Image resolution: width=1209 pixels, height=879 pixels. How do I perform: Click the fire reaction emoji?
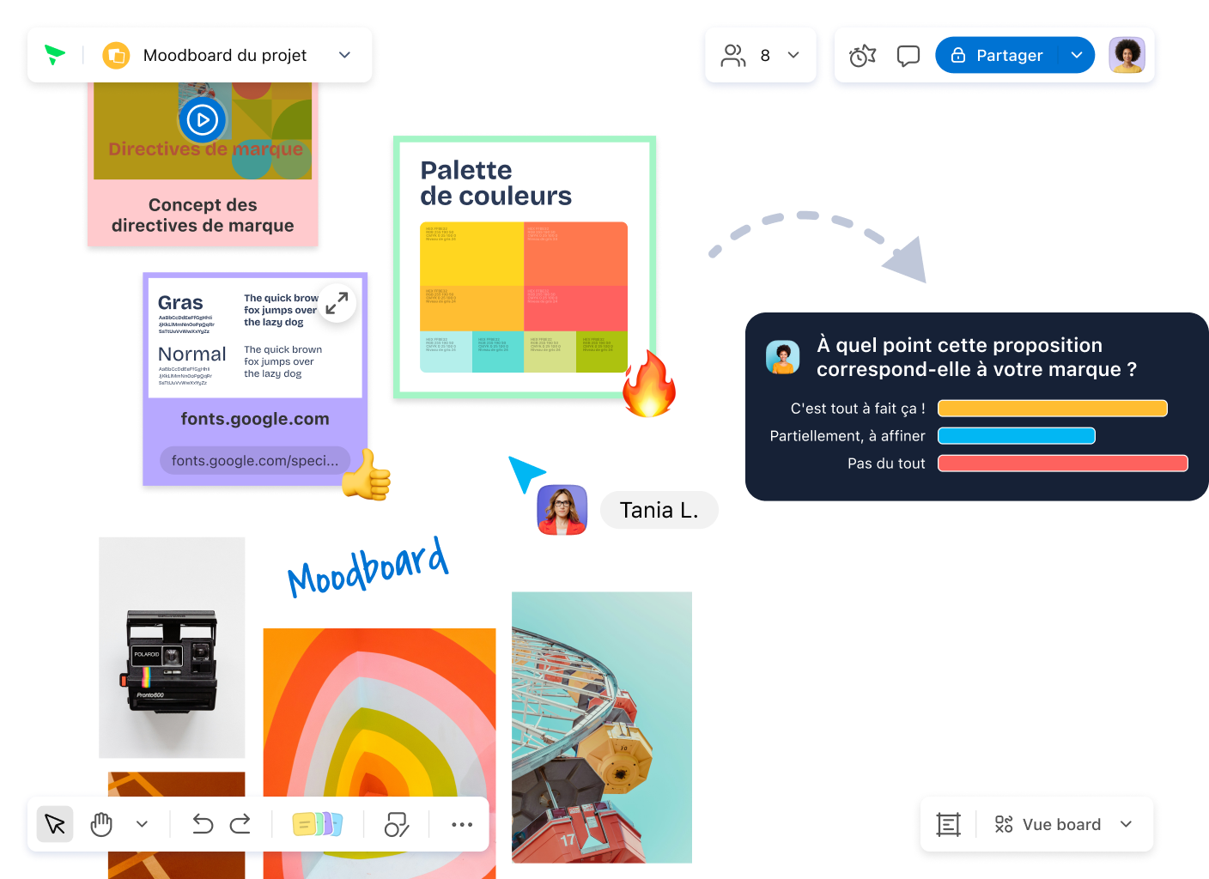649,383
